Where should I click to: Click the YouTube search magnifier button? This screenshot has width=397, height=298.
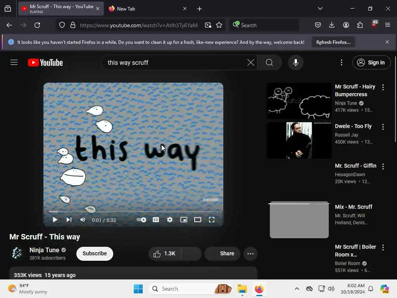269,62
